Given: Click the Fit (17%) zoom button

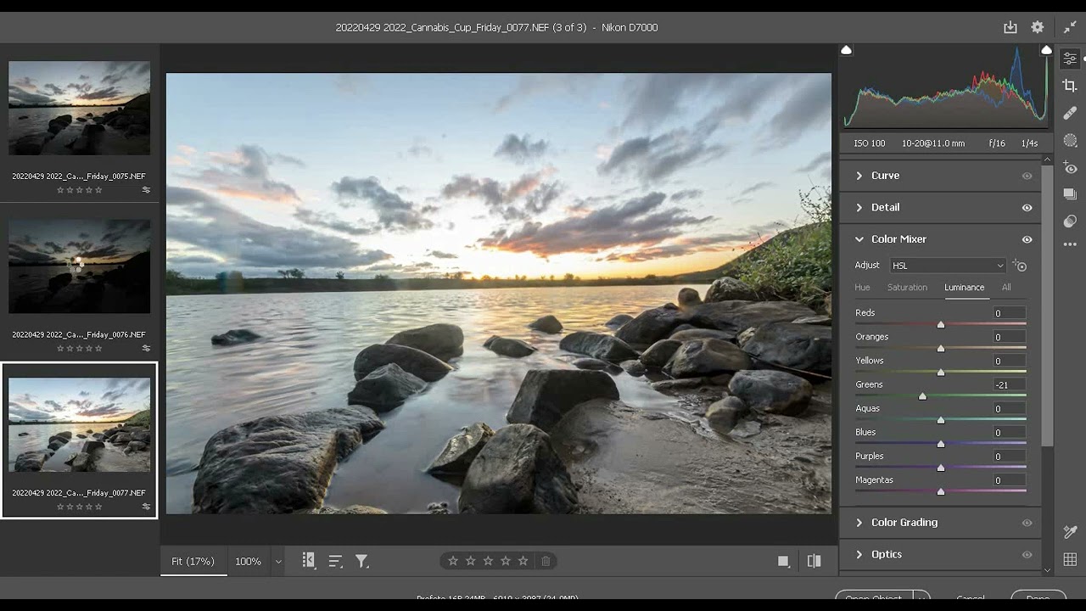Looking at the screenshot, I should pos(193,562).
